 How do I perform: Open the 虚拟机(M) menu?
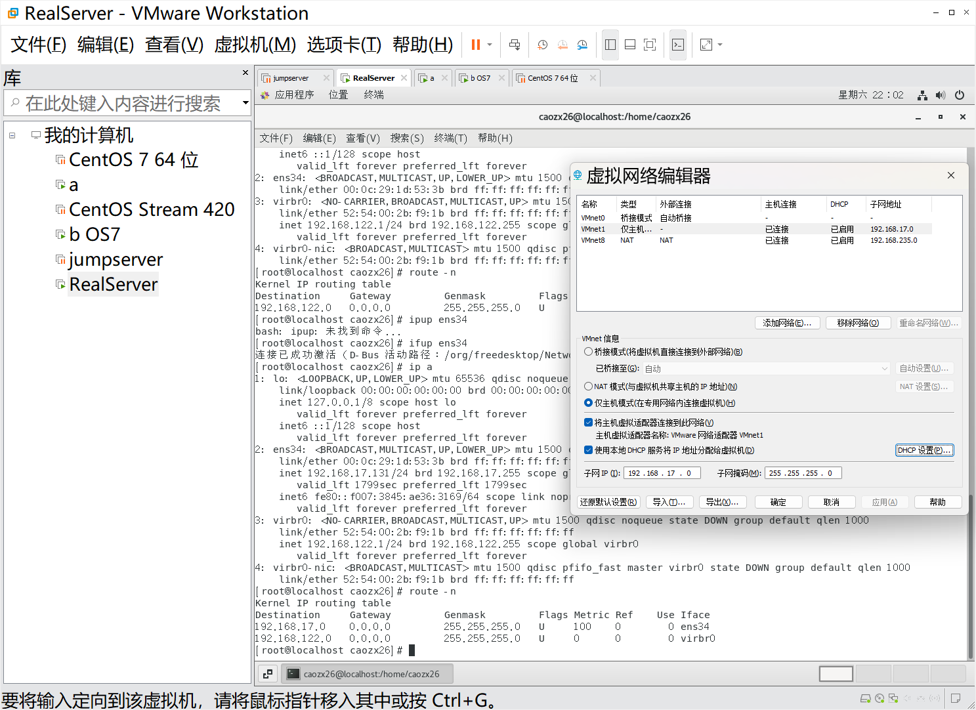pos(255,45)
